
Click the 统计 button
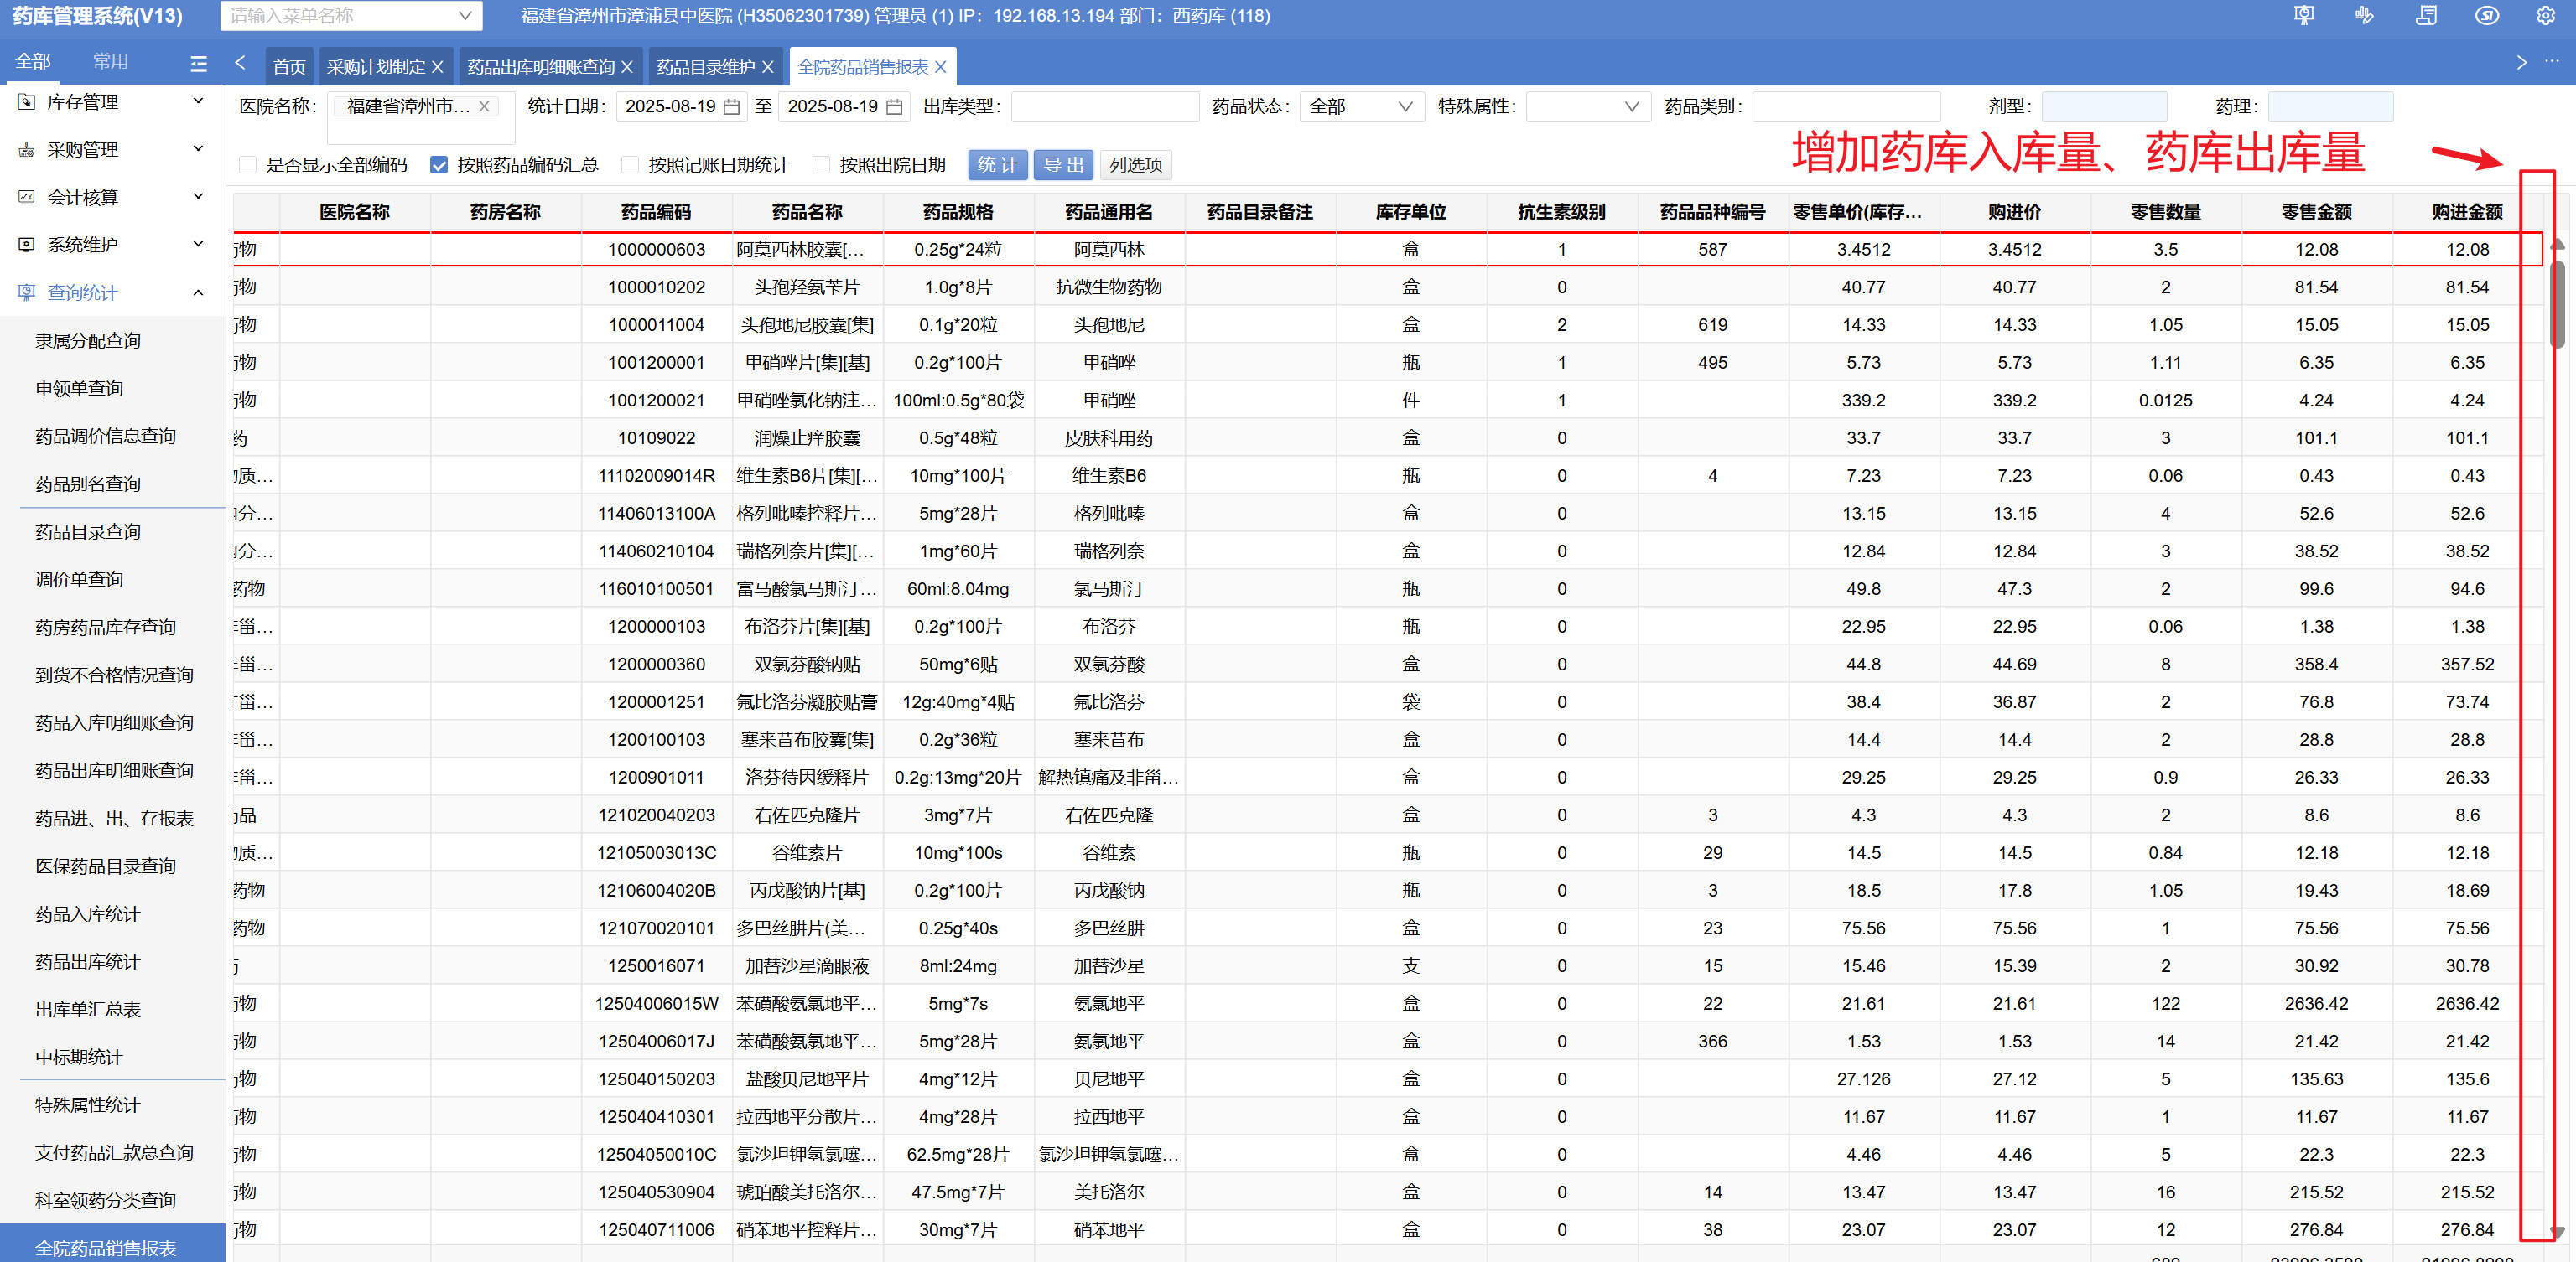pyautogui.click(x=997, y=165)
